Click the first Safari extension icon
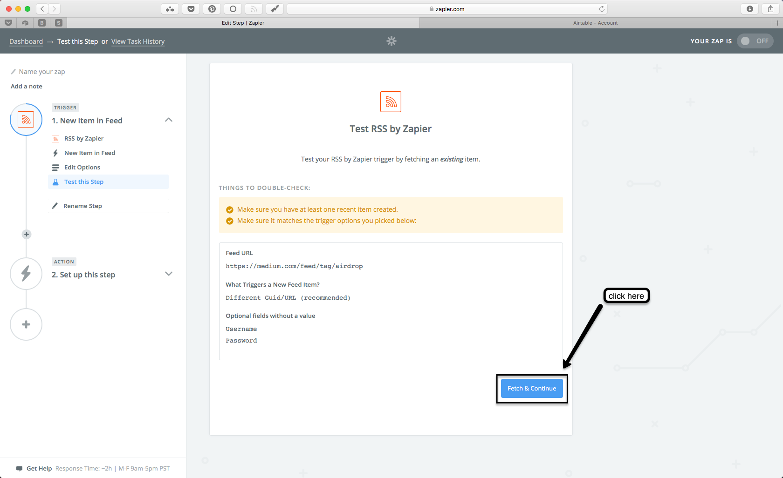The image size is (783, 478). click(x=170, y=9)
